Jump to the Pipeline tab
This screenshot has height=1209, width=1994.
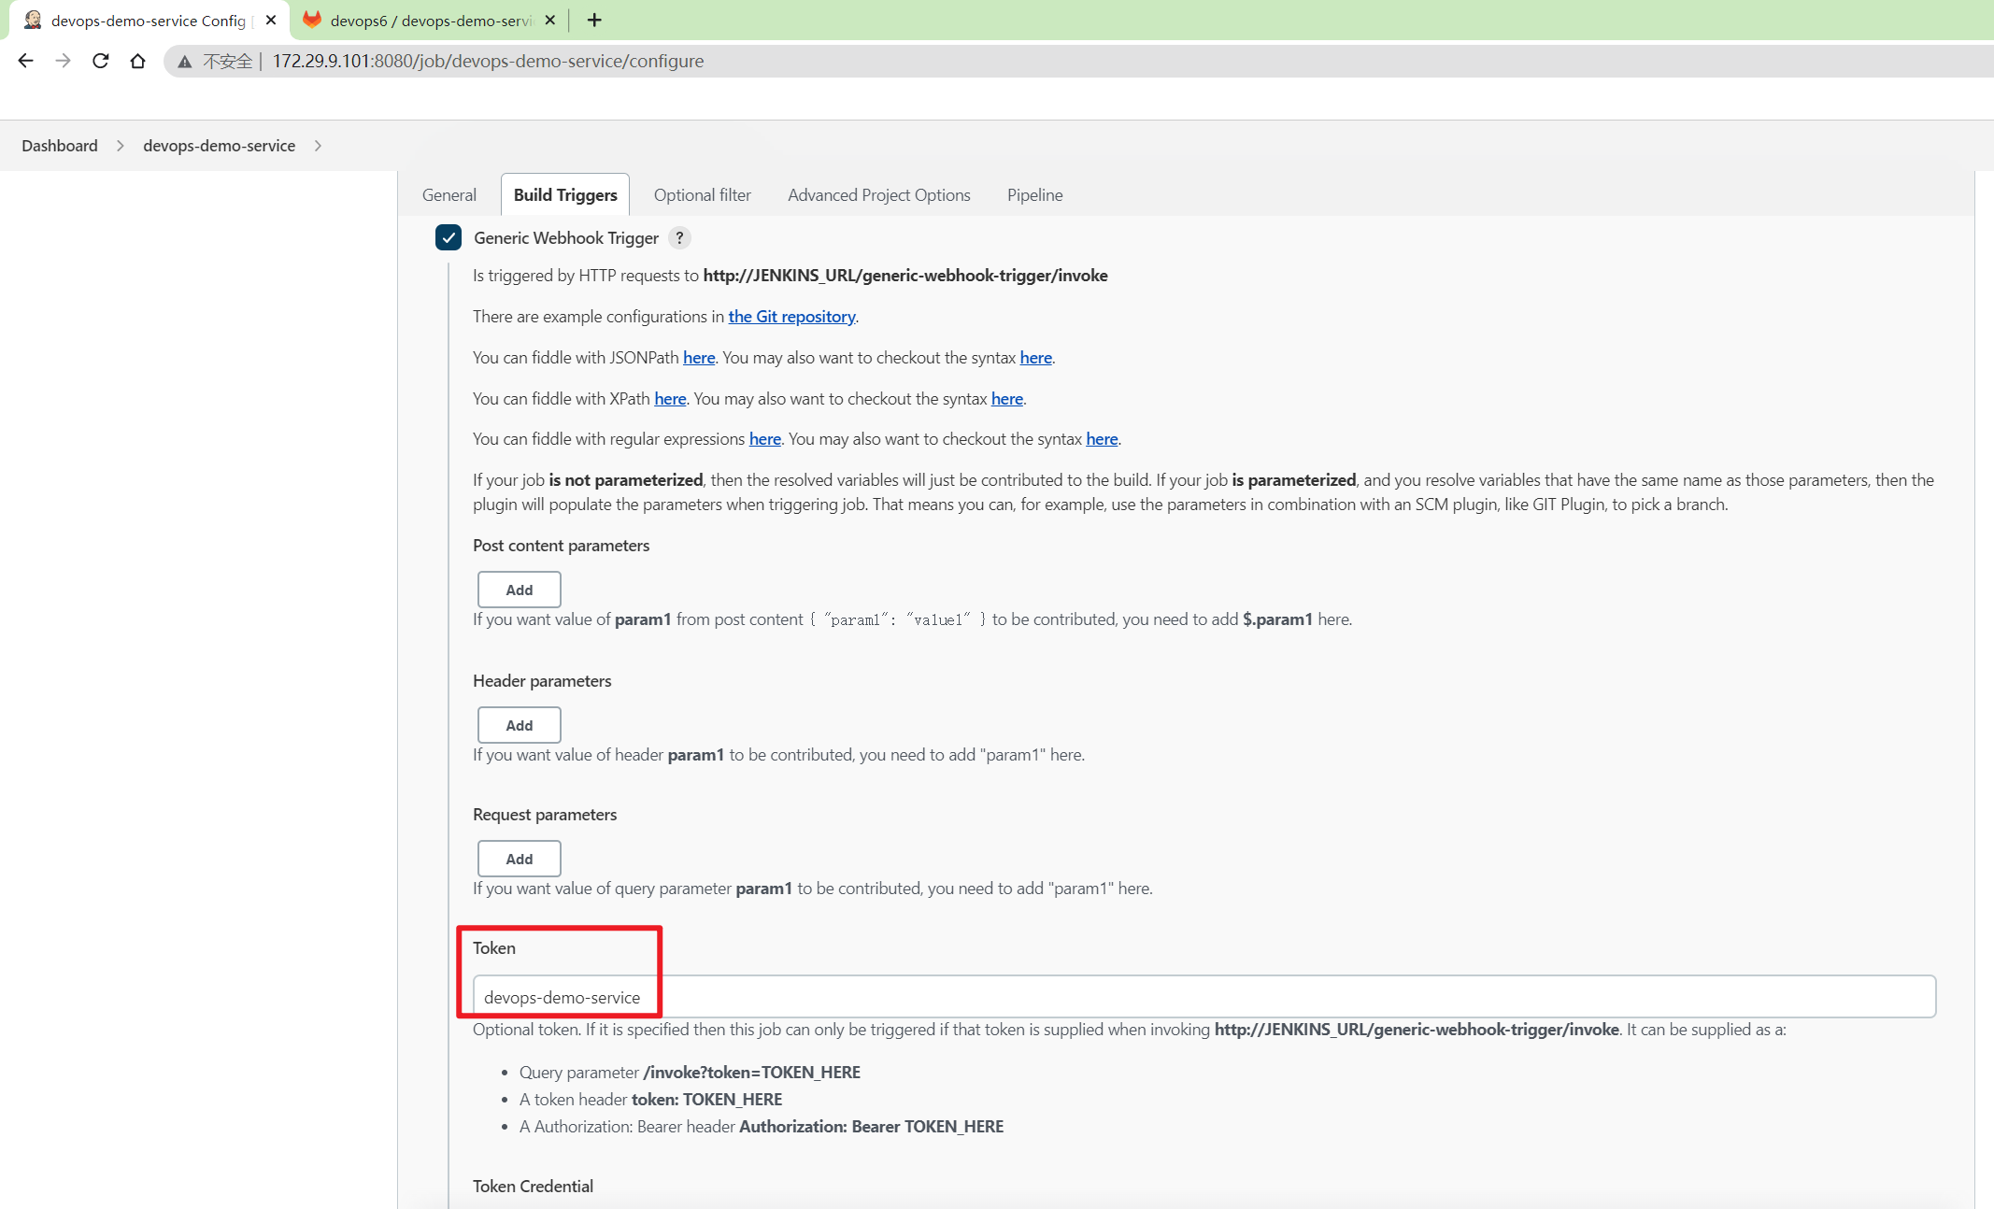coord(1034,195)
